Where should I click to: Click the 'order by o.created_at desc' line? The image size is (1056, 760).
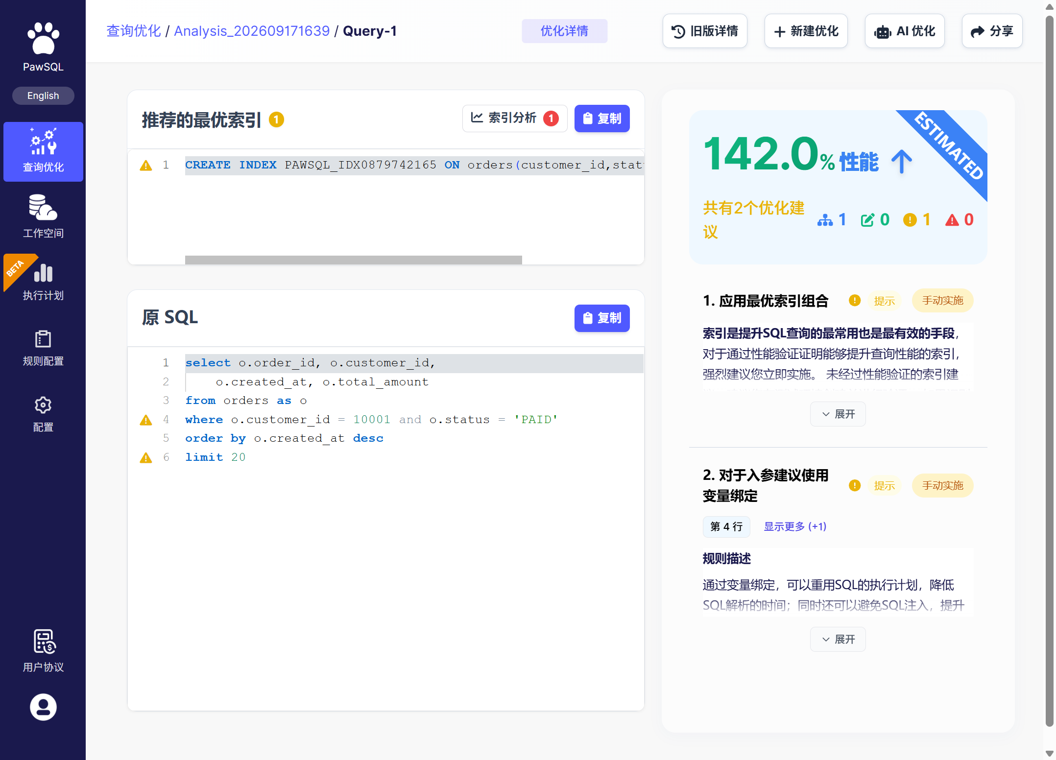pos(284,438)
